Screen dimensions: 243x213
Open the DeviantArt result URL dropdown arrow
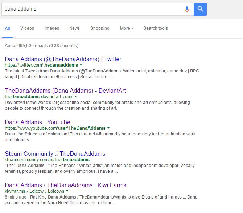76,96
